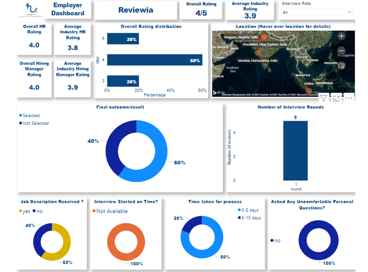Select the 1 round bar in Interview Rounds
368x272 pixels.
tap(296, 151)
